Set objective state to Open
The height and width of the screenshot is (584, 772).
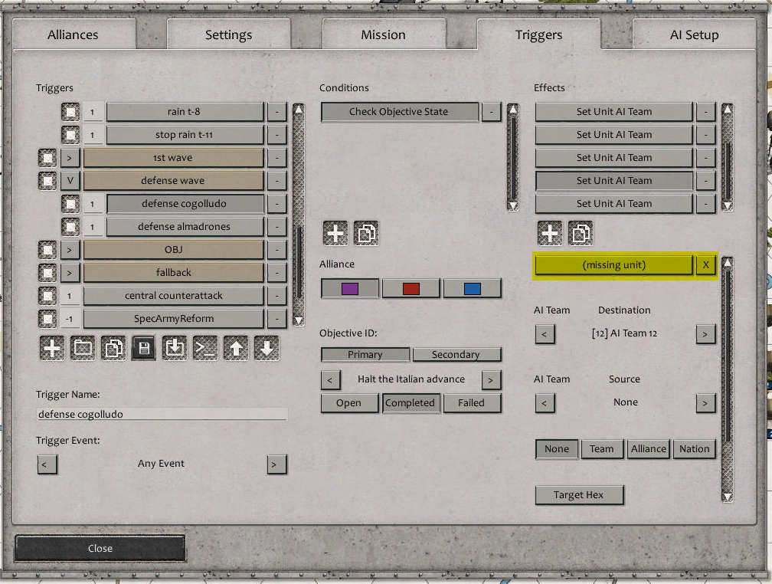pos(349,403)
